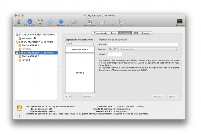Click the Externo connection type value
The image size is (201, 135).
click(x=53, y=111)
